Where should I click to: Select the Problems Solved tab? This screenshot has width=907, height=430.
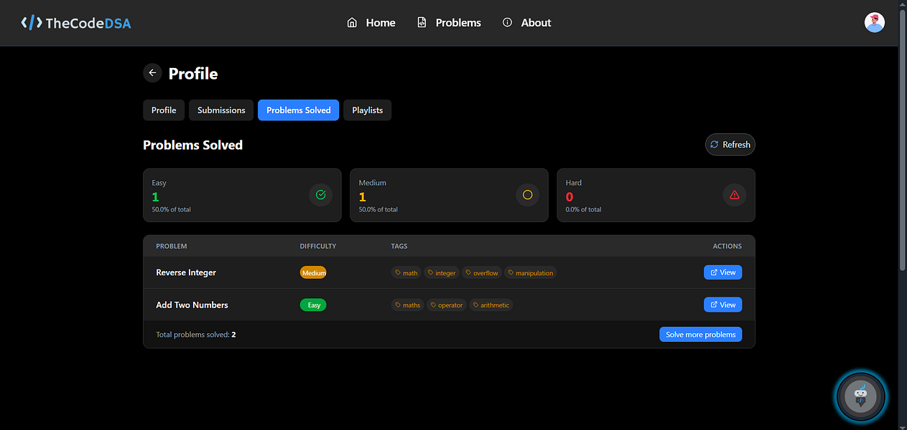[x=299, y=110]
